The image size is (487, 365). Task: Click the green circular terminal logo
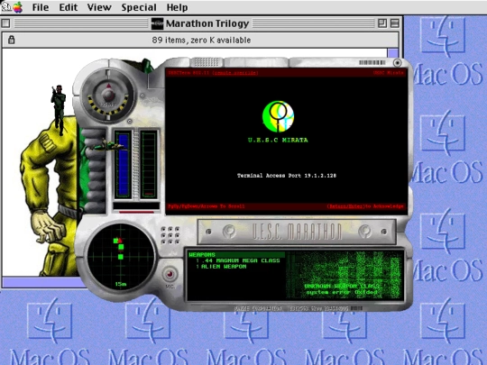click(x=278, y=116)
